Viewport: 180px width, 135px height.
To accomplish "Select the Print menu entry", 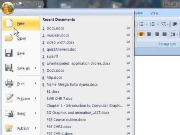I will [x=21, y=84].
